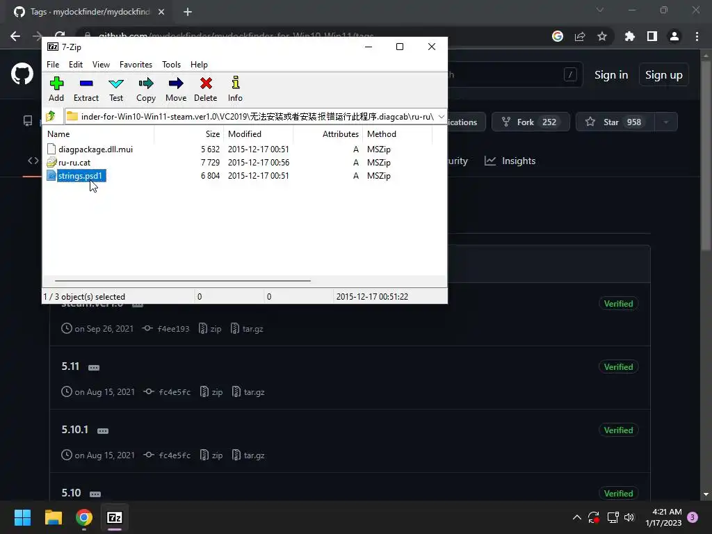Open the Help menu in 7-Zip
This screenshot has height=534, width=712.
click(199, 65)
